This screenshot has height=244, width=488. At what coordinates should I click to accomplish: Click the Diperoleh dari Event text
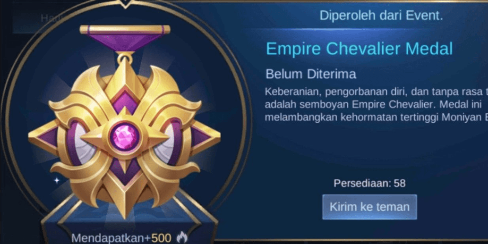click(x=381, y=16)
